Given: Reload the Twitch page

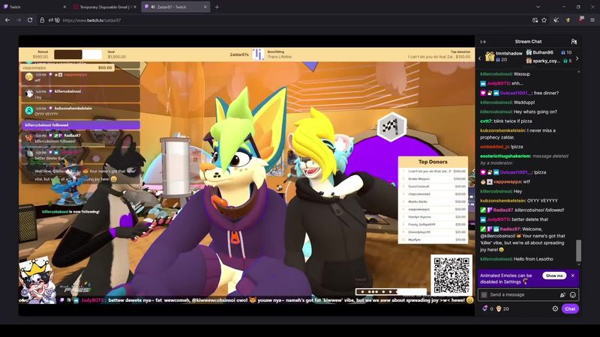Looking at the screenshot, I should (30, 20).
